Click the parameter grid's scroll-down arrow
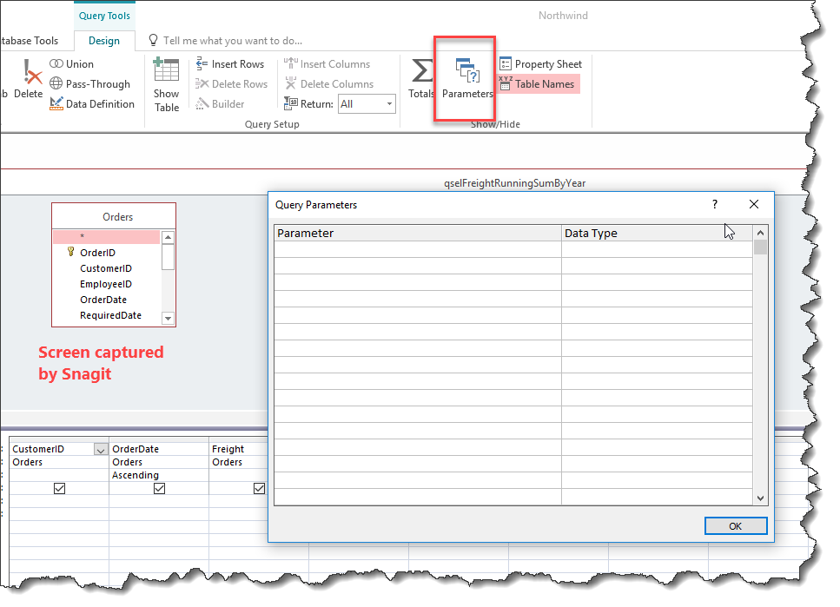This screenshot has height=607, width=840. 760,498
